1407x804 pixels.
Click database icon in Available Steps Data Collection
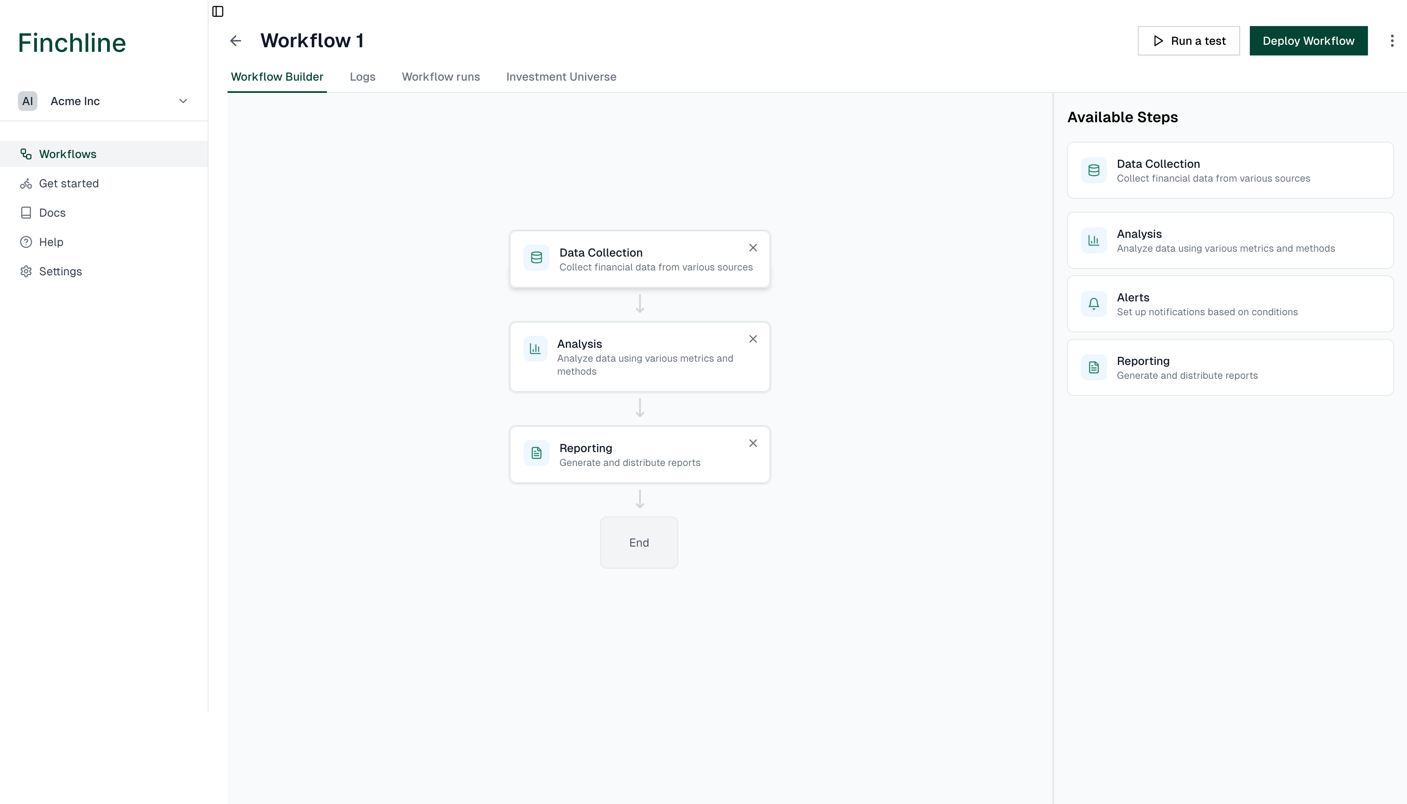(1094, 170)
